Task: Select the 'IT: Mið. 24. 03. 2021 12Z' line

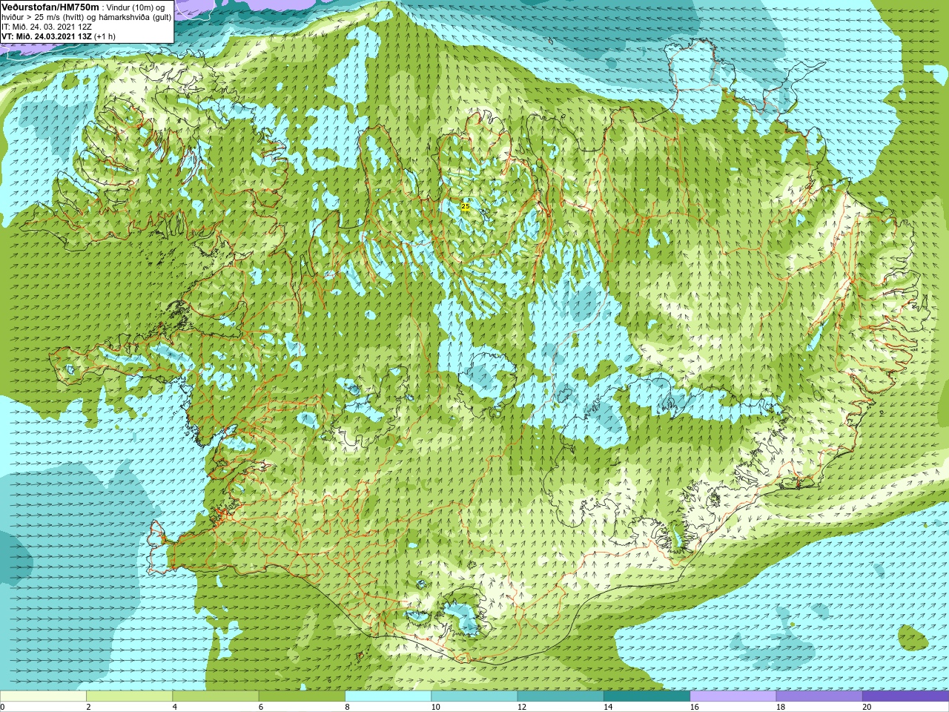Action: pos(47,27)
